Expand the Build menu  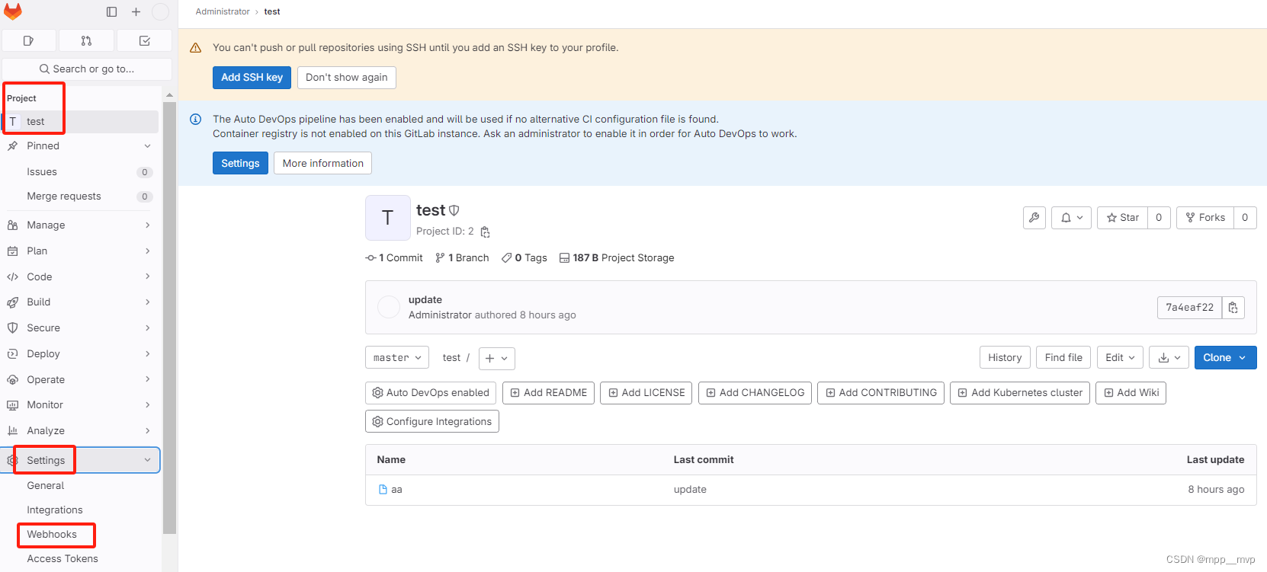pyautogui.click(x=81, y=302)
